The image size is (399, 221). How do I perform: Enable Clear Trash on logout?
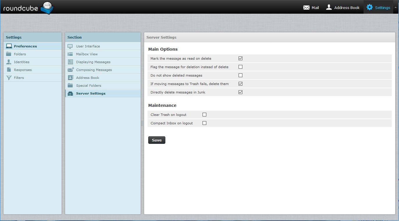click(x=204, y=115)
